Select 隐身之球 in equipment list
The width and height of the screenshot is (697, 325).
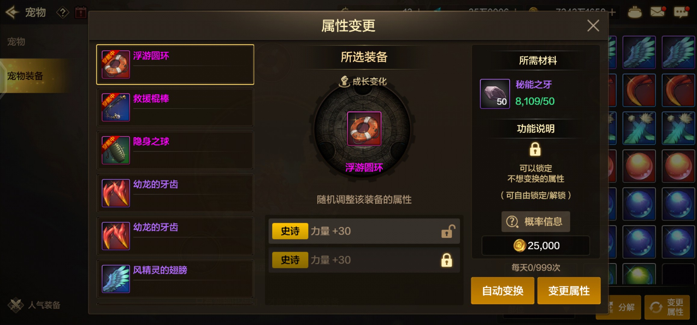(x=175, y=150)
